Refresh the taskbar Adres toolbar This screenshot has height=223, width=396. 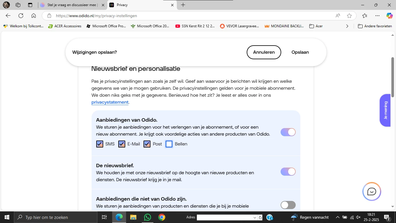coord(260,217)
